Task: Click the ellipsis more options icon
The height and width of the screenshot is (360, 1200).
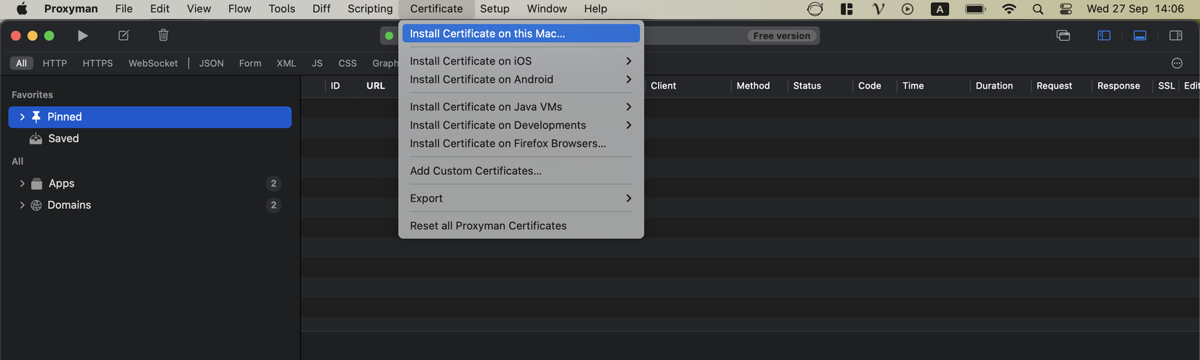Action: [1177, 63]
